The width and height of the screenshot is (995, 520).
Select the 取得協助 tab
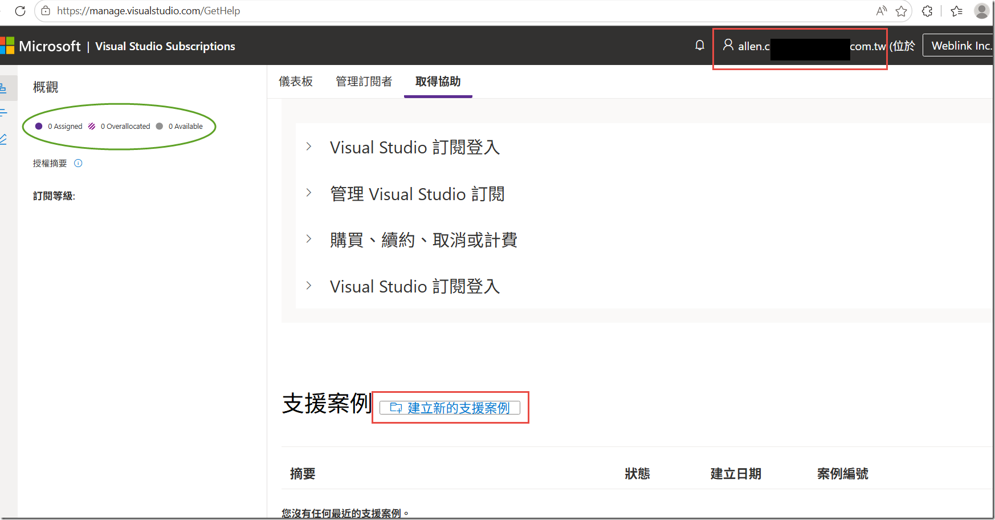click(438, 82)
